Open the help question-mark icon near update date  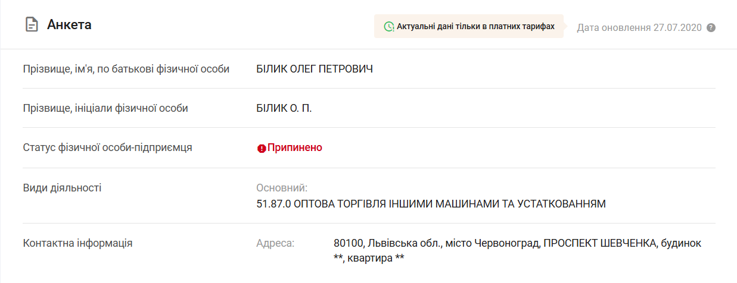click(711, 27)
